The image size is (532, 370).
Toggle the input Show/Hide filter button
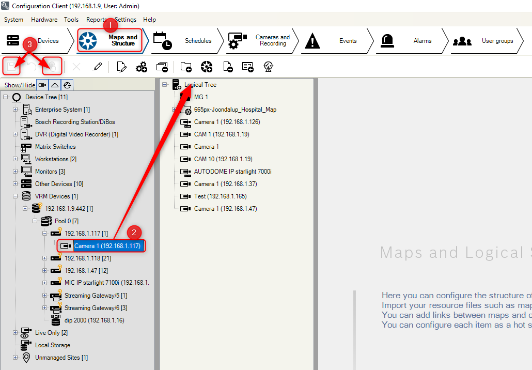(67, 85)
